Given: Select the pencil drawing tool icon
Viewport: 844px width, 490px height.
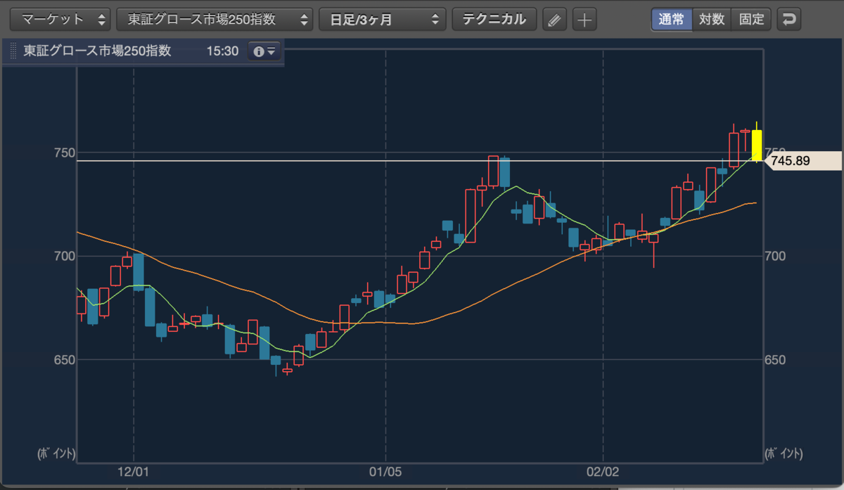Looking at the screenshot, I should pyautogui.click(x=555, y=20).
